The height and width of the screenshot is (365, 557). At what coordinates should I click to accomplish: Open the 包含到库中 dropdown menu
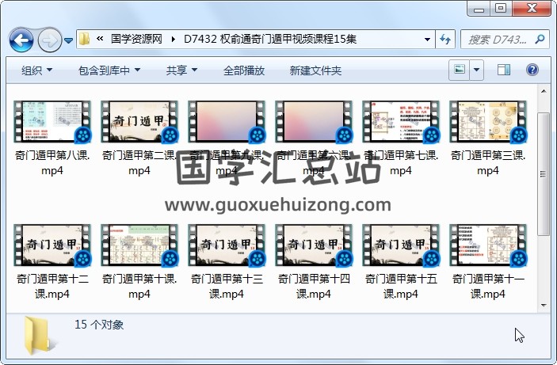(x=109, y=70)
